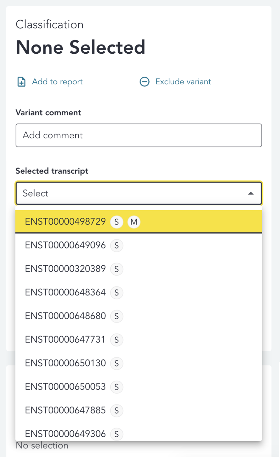Pick transcript ENST00000647731 option
Image resolution: width=280 pixels, height=457 pixels.
pyautogui.click(x=65, y=340)
